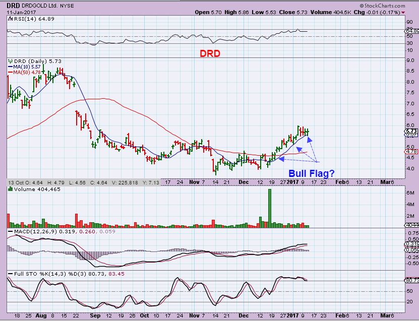Click the Aug label on bottom date axis
The width and height of the screenshot is (419, 321).
(x=41, y=315)
